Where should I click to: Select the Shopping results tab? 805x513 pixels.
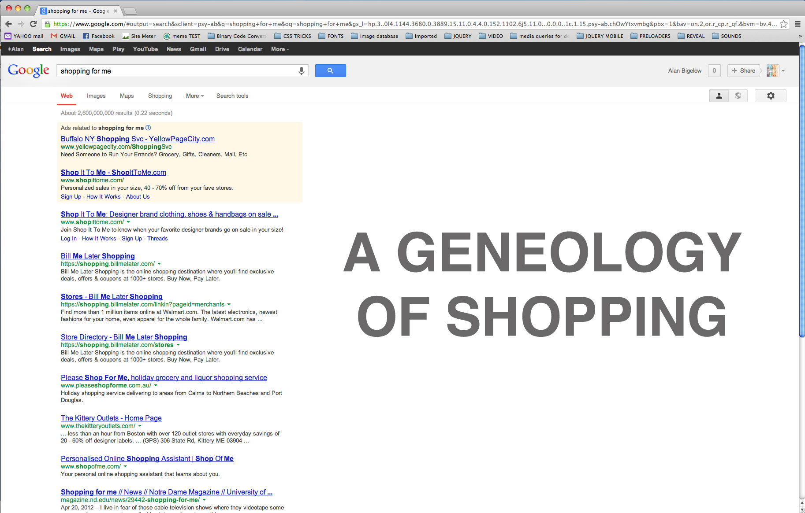pyautogui.click(x=160, y=96)
